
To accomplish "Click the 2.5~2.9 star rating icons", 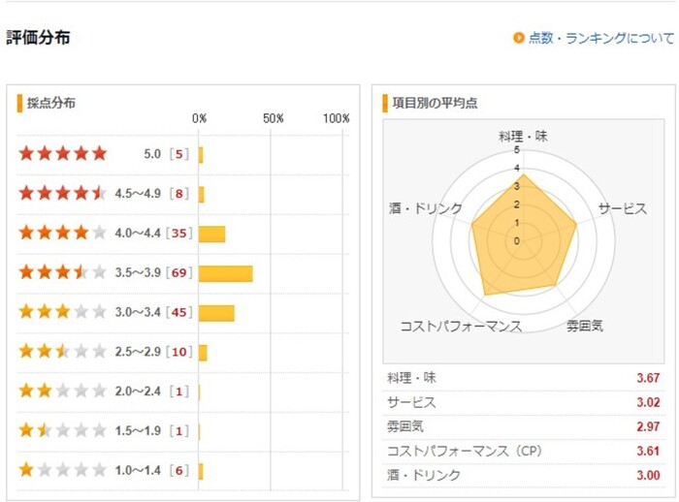I will click(x=62, y=351).
